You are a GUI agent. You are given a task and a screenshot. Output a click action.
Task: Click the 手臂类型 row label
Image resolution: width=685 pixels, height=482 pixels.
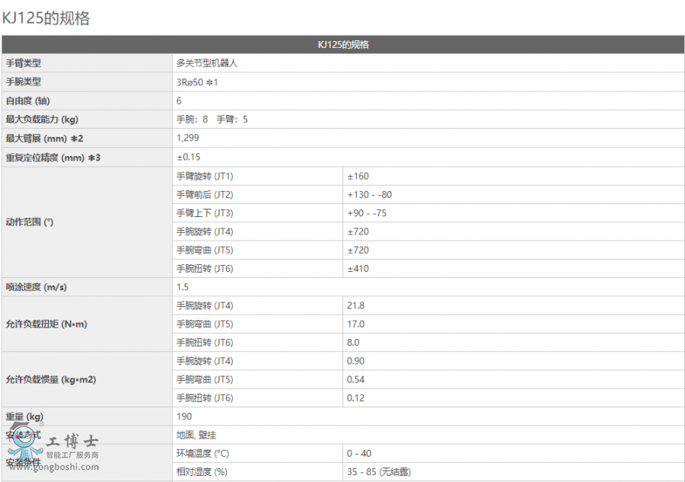24,63
